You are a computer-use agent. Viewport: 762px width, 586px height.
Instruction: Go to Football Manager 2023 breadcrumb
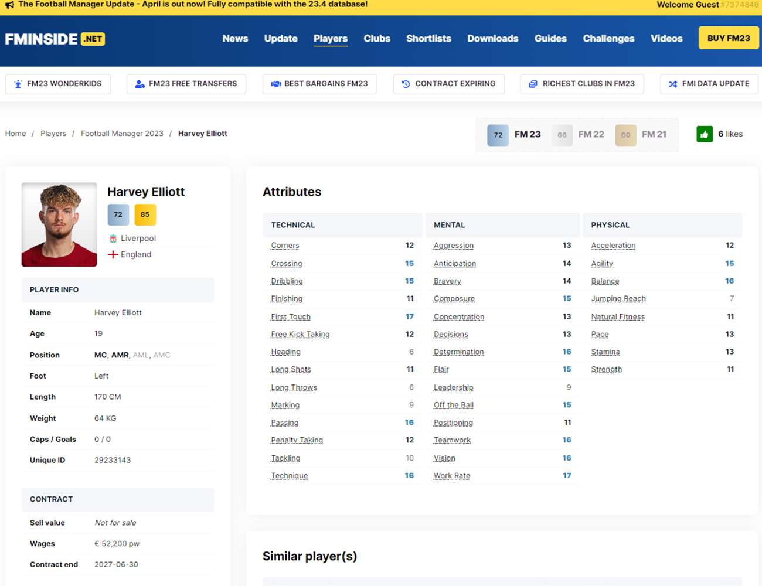coord(122,134)
